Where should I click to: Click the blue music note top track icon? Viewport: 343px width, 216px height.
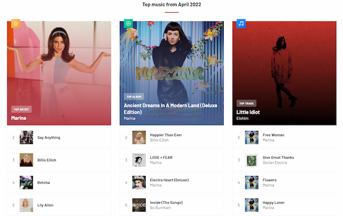point(241,24)
